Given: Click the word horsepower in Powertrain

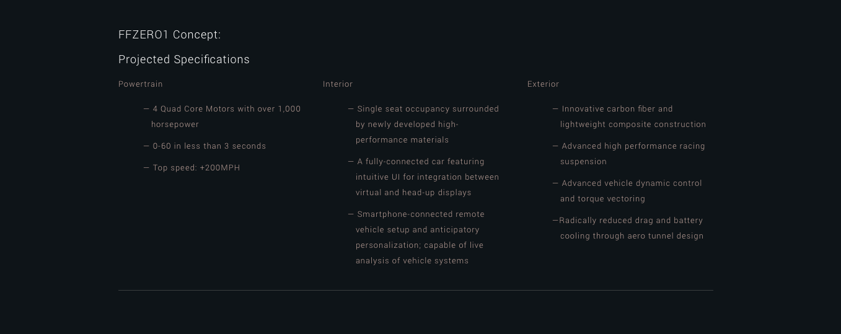Looking at the screenshot, I should (x=175, y=125).
